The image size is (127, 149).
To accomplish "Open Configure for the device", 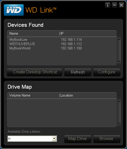I will point(107,72).
